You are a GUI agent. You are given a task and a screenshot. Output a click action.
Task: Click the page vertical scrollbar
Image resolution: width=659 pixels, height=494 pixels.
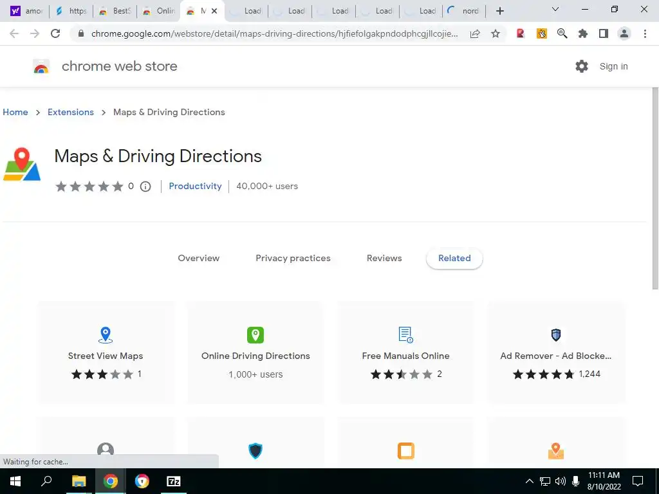pyautogui.click(x=655, y=189)
